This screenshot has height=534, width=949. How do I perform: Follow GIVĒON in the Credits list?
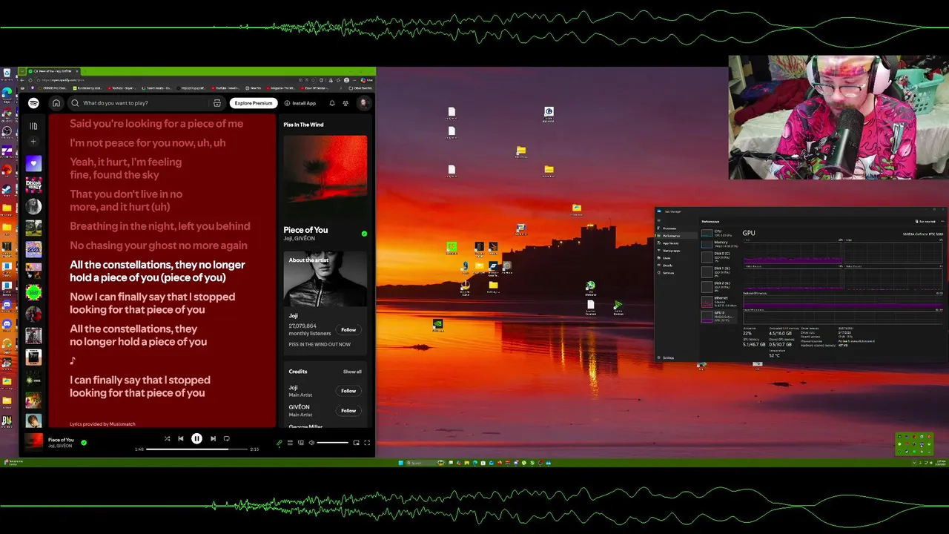tap(348, 410)
